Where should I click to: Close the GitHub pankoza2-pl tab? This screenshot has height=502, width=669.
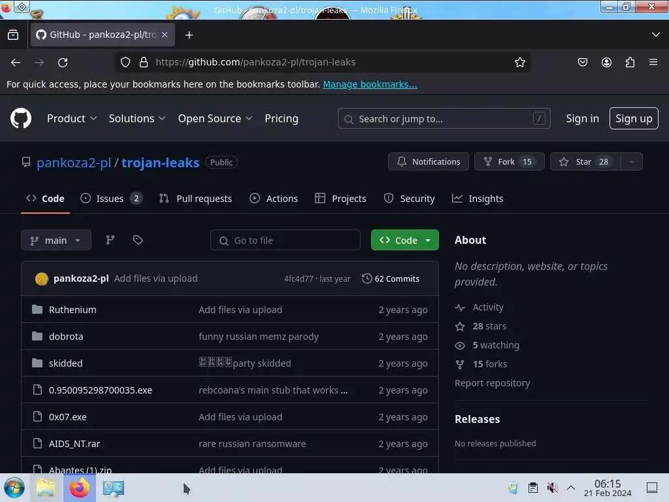165,35
